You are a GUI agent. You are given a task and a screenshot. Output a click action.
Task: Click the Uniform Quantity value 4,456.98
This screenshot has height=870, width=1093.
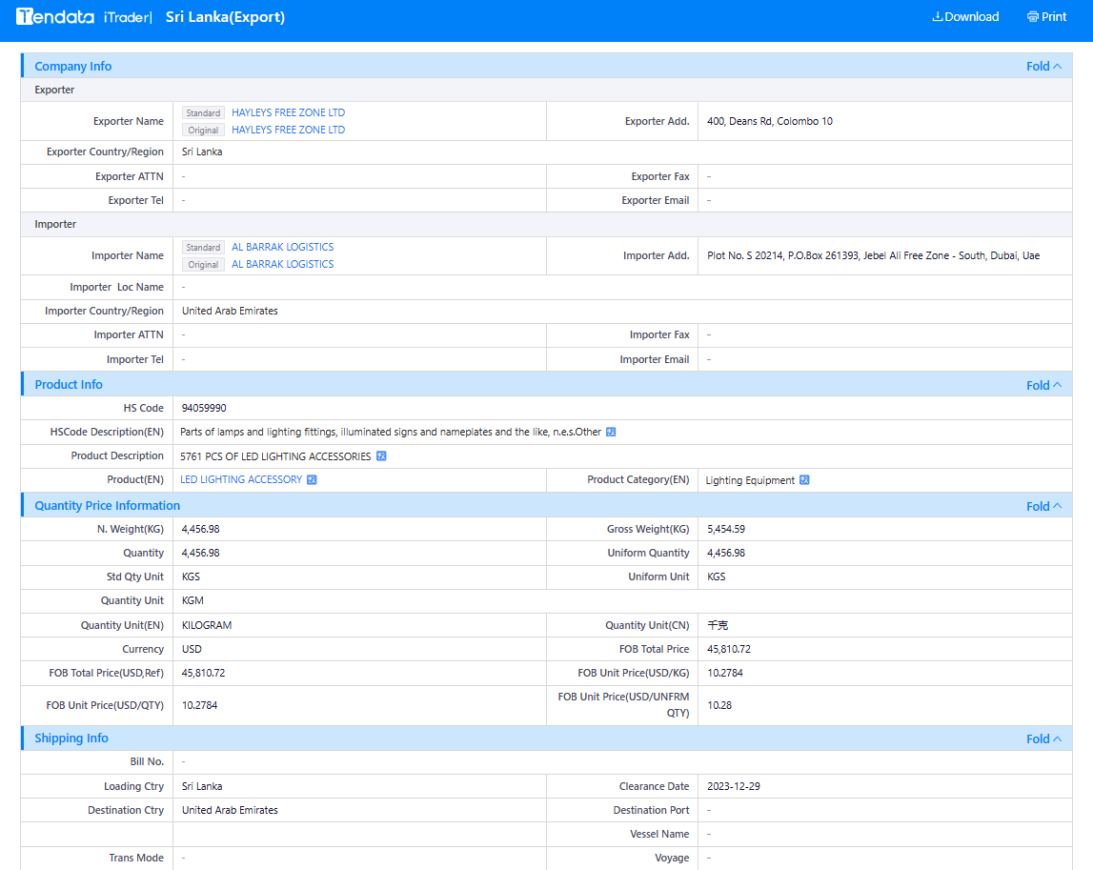(x=725, y=553)
